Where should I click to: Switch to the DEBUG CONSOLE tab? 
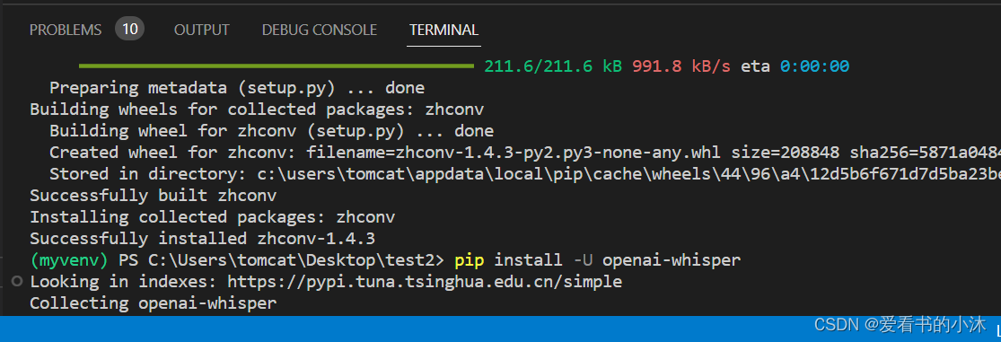click(x=320, y=30)
